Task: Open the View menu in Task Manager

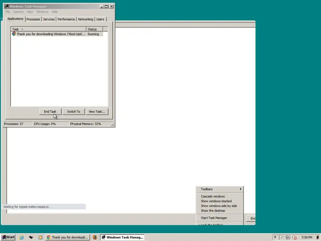Action: (x=30, y=12)
